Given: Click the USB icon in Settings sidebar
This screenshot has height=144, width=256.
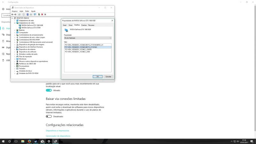Looking at the screenshot, I should (3, 60).
